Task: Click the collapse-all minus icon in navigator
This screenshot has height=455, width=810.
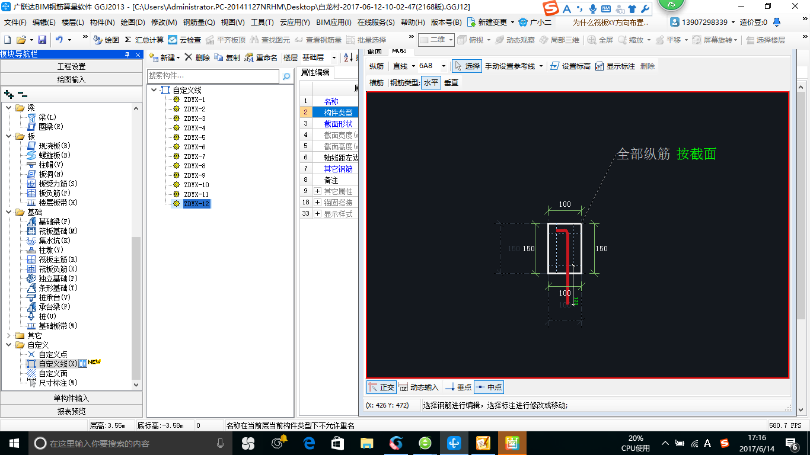Action: tap(22, 94)
